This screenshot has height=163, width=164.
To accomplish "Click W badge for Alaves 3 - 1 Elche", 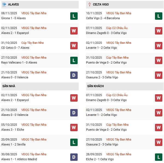I will click(x=74, y=127).
